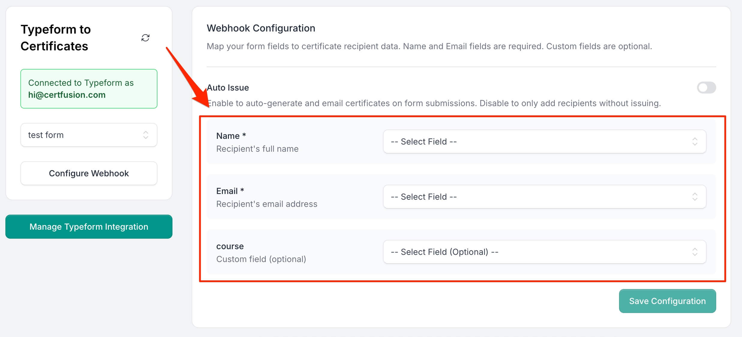Enable the Auto Issue toggle switch
The width and height of the screenshot is (742, 337).
pyautogui.click(x=706, y=88)
